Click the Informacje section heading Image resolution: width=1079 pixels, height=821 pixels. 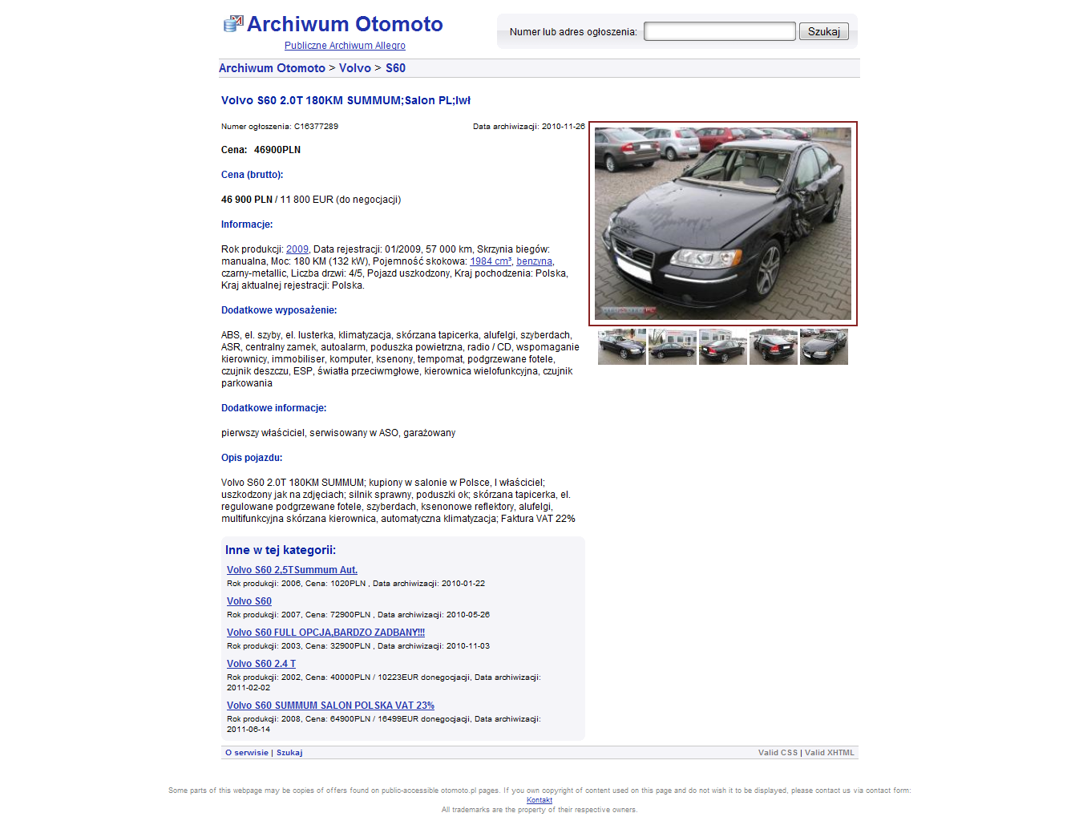[247, 224]
